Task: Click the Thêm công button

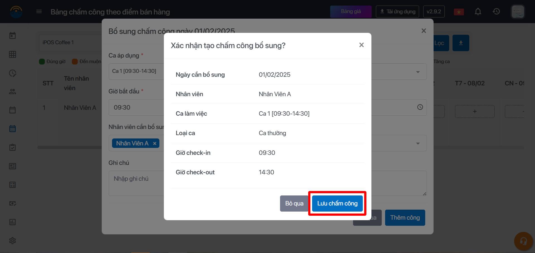Action: pyautogui.click(x=405, y=218)
